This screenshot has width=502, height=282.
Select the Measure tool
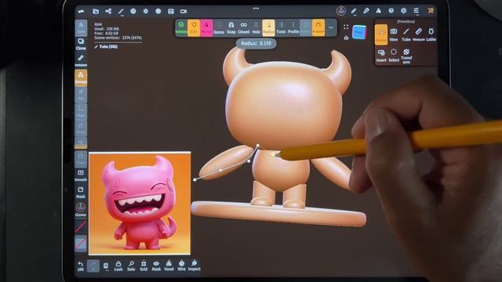pyautogui.click(x=418, y=34)
